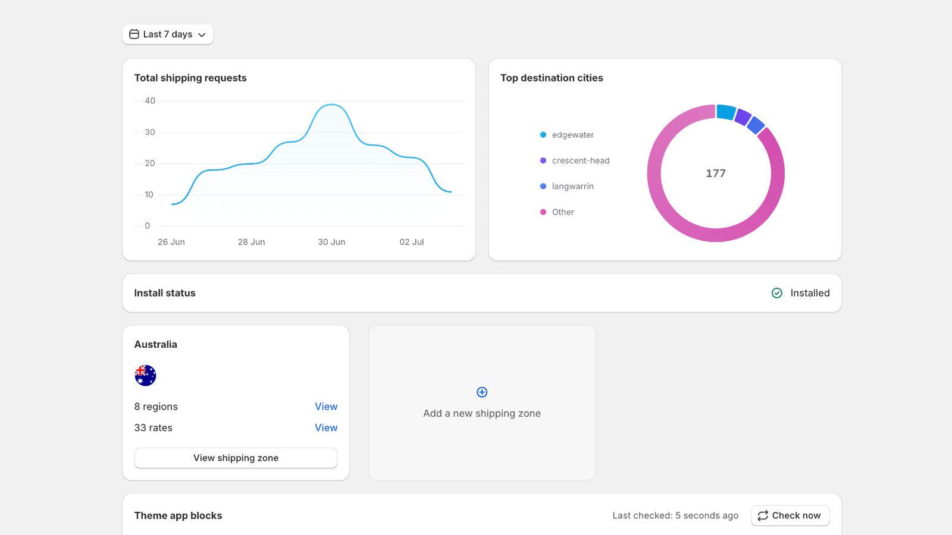Click the plus icon to add shipping zone
The width and height of the screenshot is (952, 535).
(x=482, y=392)
